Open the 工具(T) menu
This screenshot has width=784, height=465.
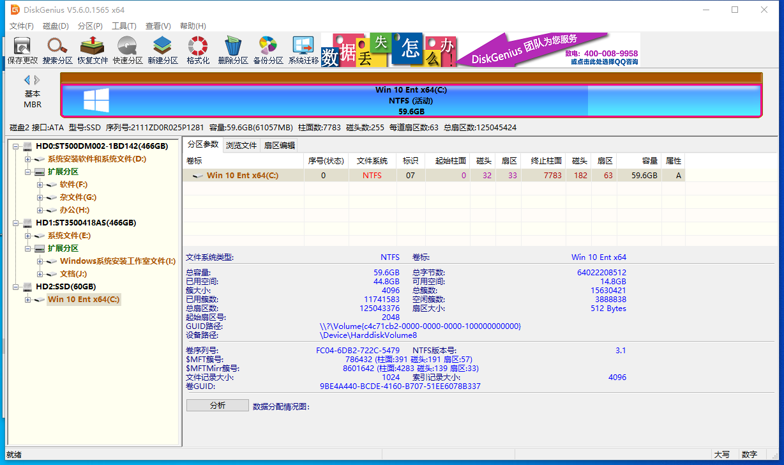(x=124, y=26)
